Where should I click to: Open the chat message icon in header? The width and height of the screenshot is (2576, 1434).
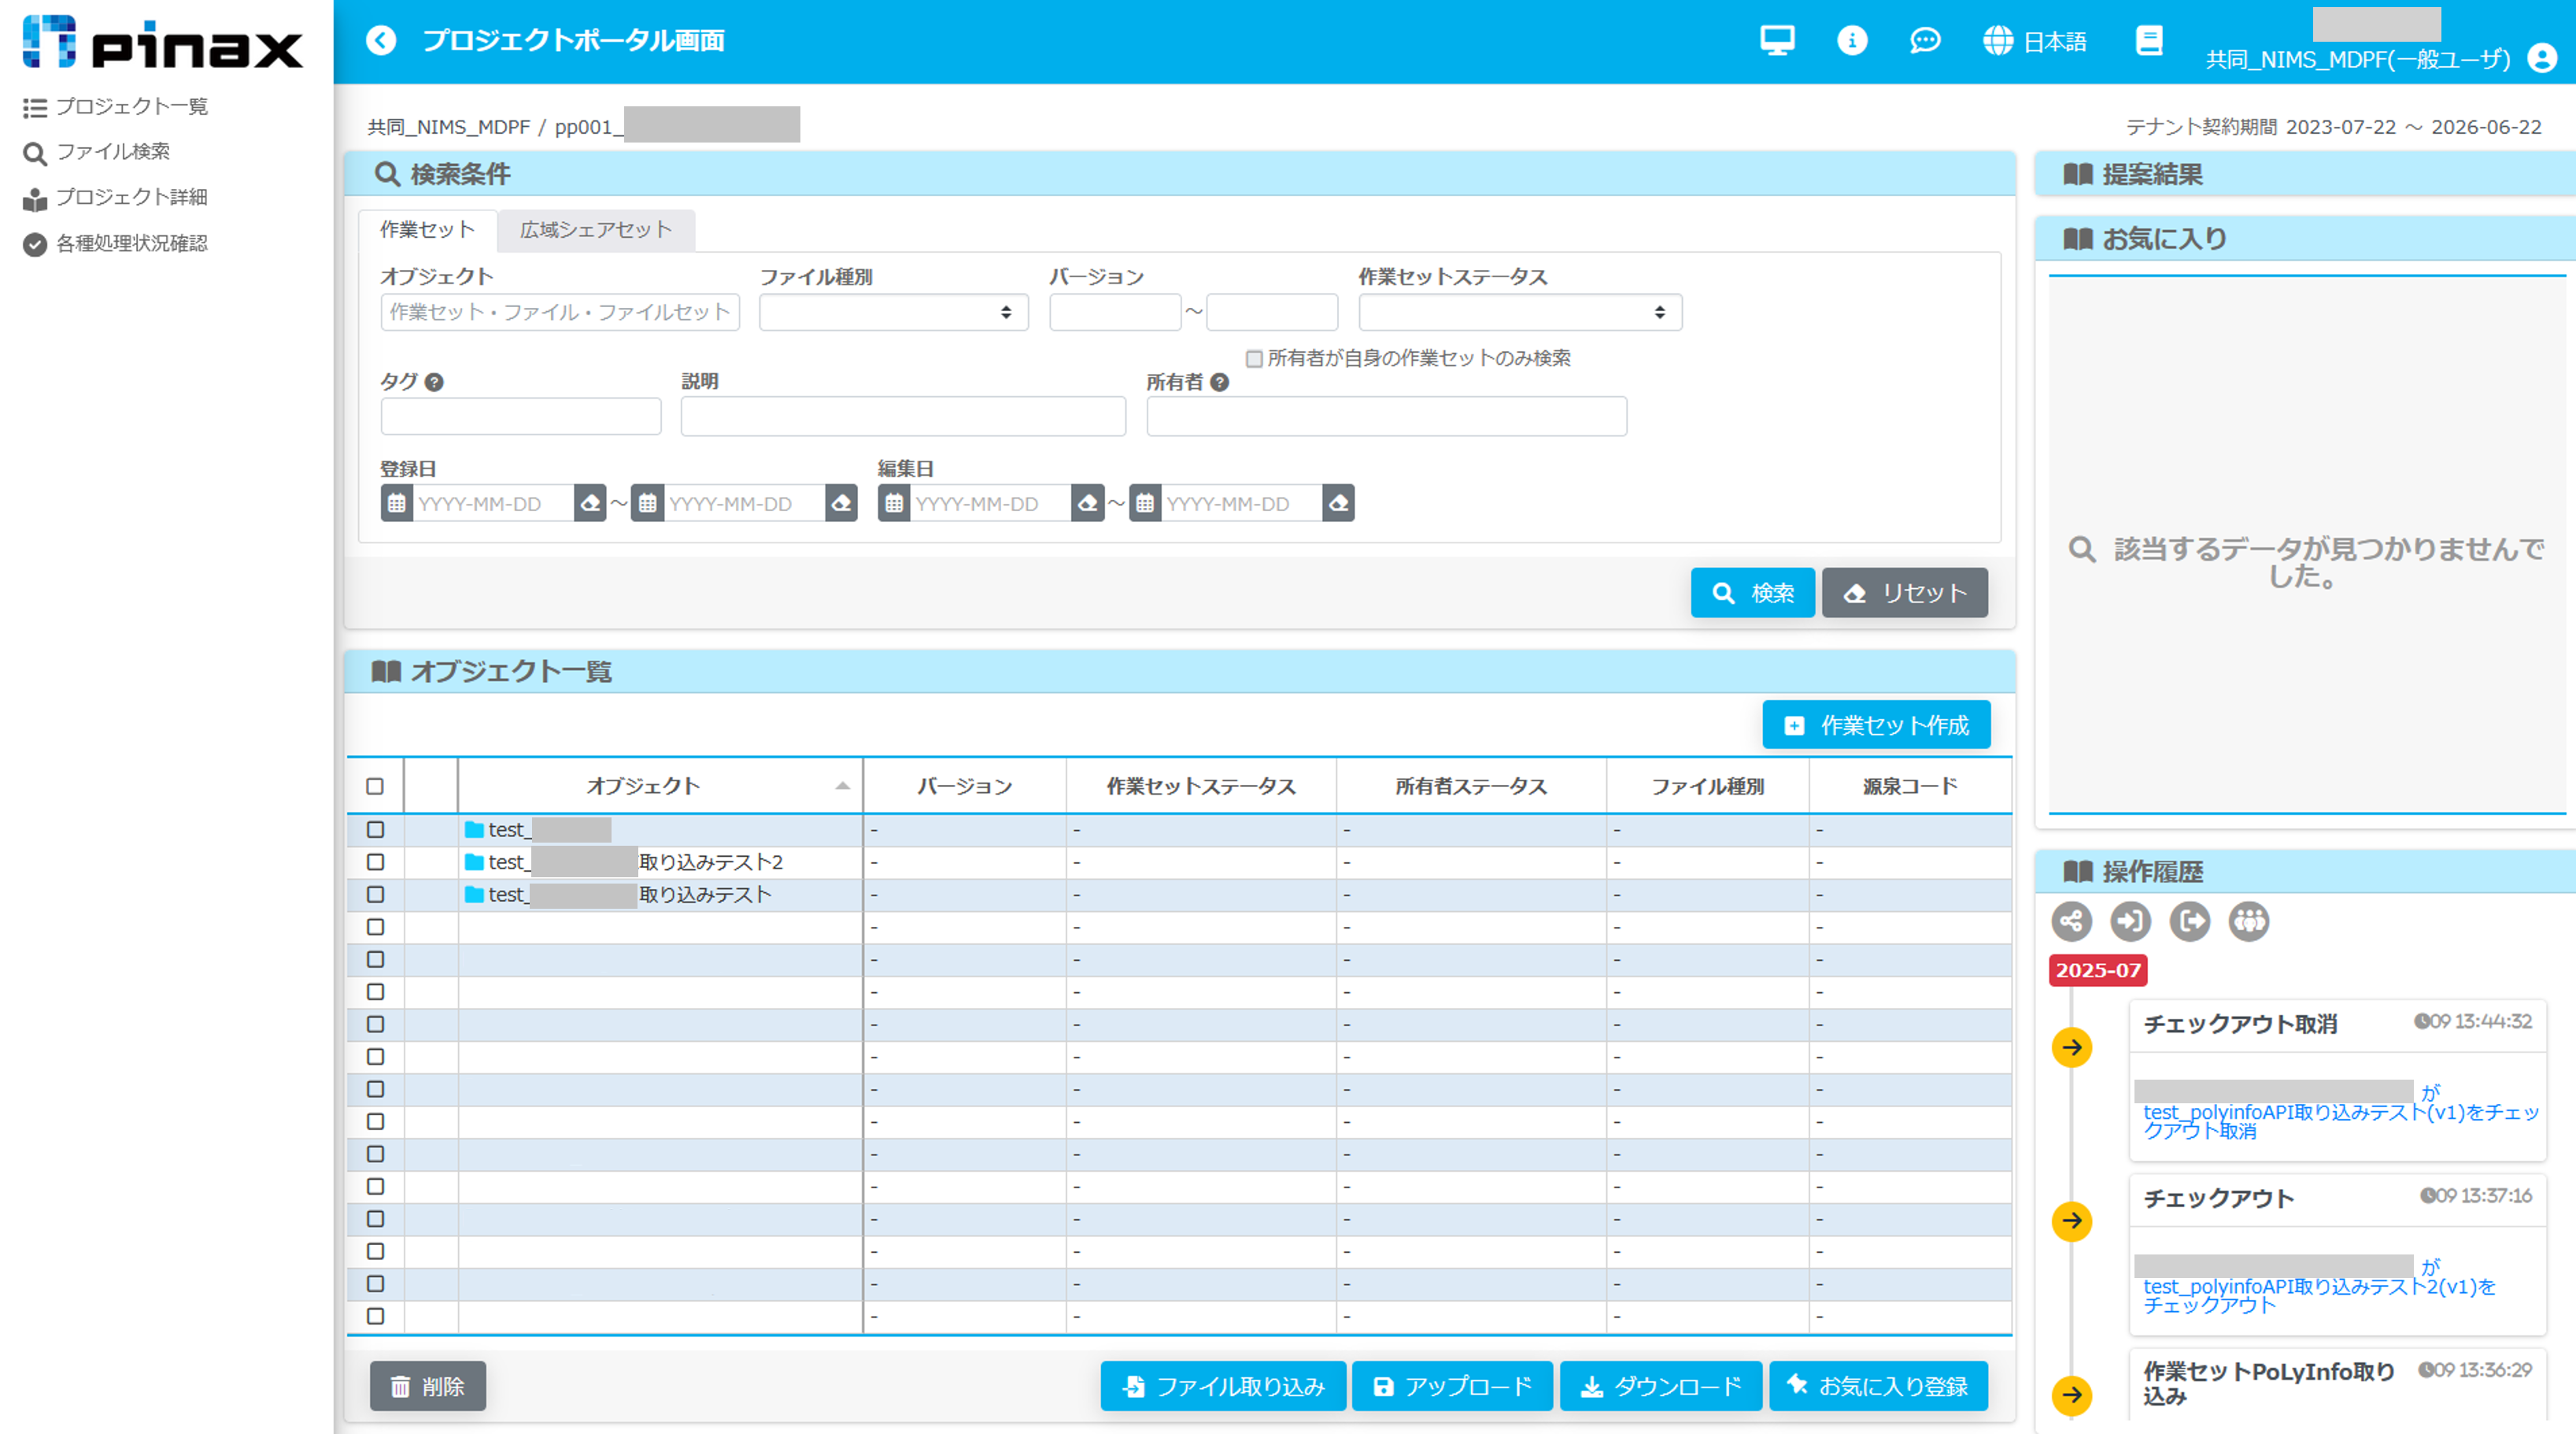coord(1924,40)
